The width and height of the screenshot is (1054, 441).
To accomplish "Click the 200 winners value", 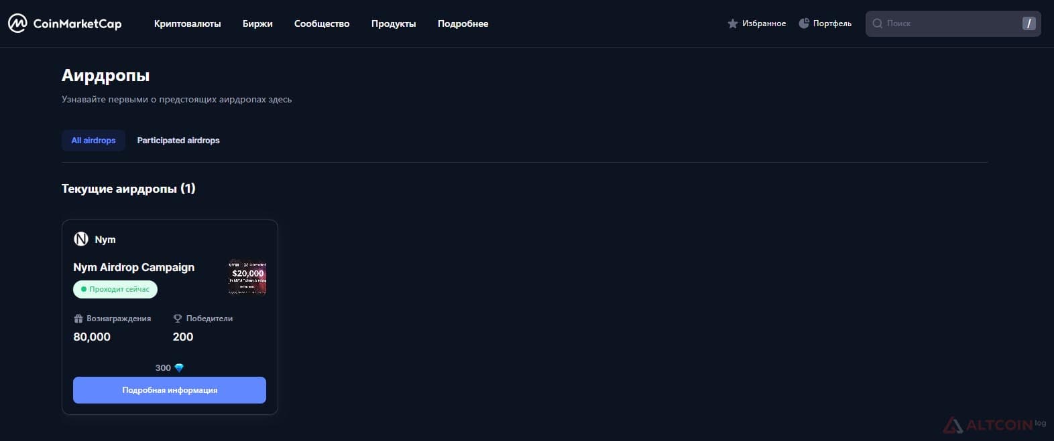I will pos(183,337).
